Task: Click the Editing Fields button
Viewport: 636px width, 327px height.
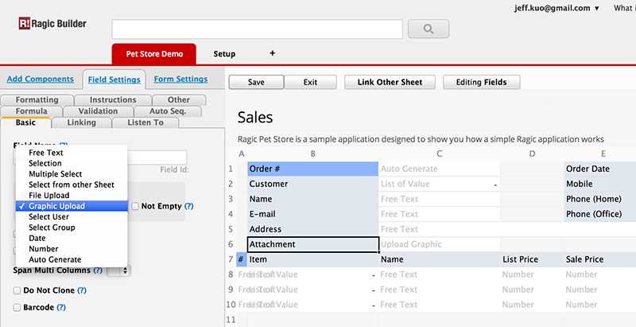Action: click(482, 82)
